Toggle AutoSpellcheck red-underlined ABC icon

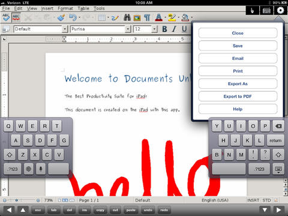tap(16, 17)
